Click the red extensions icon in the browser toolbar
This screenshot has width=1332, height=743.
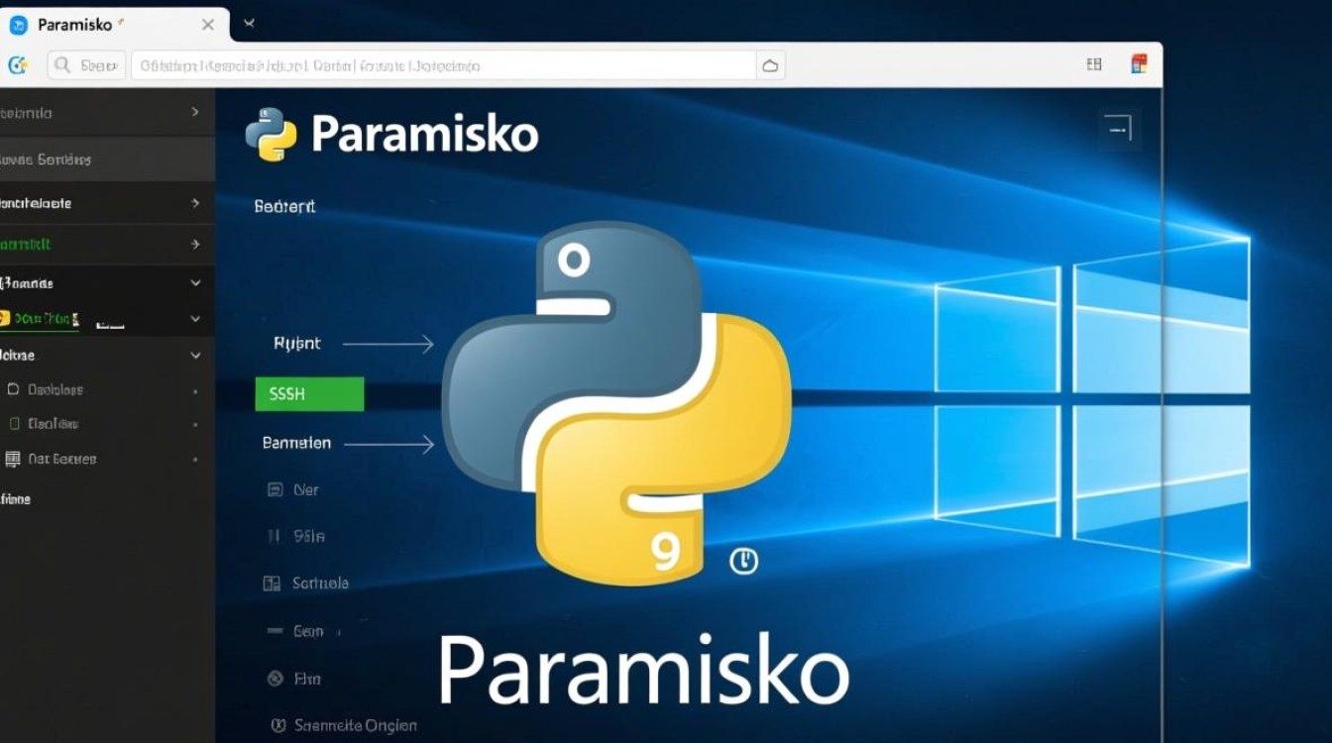[1140, 62]
